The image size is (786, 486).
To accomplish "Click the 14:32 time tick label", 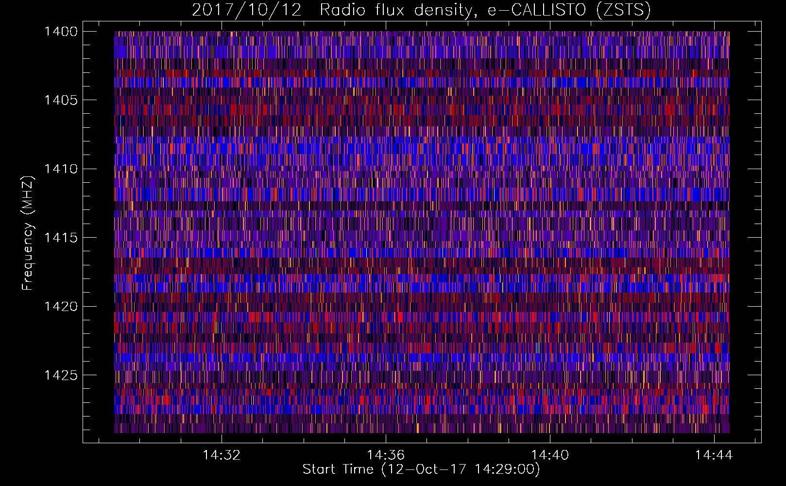I will 222,455.
